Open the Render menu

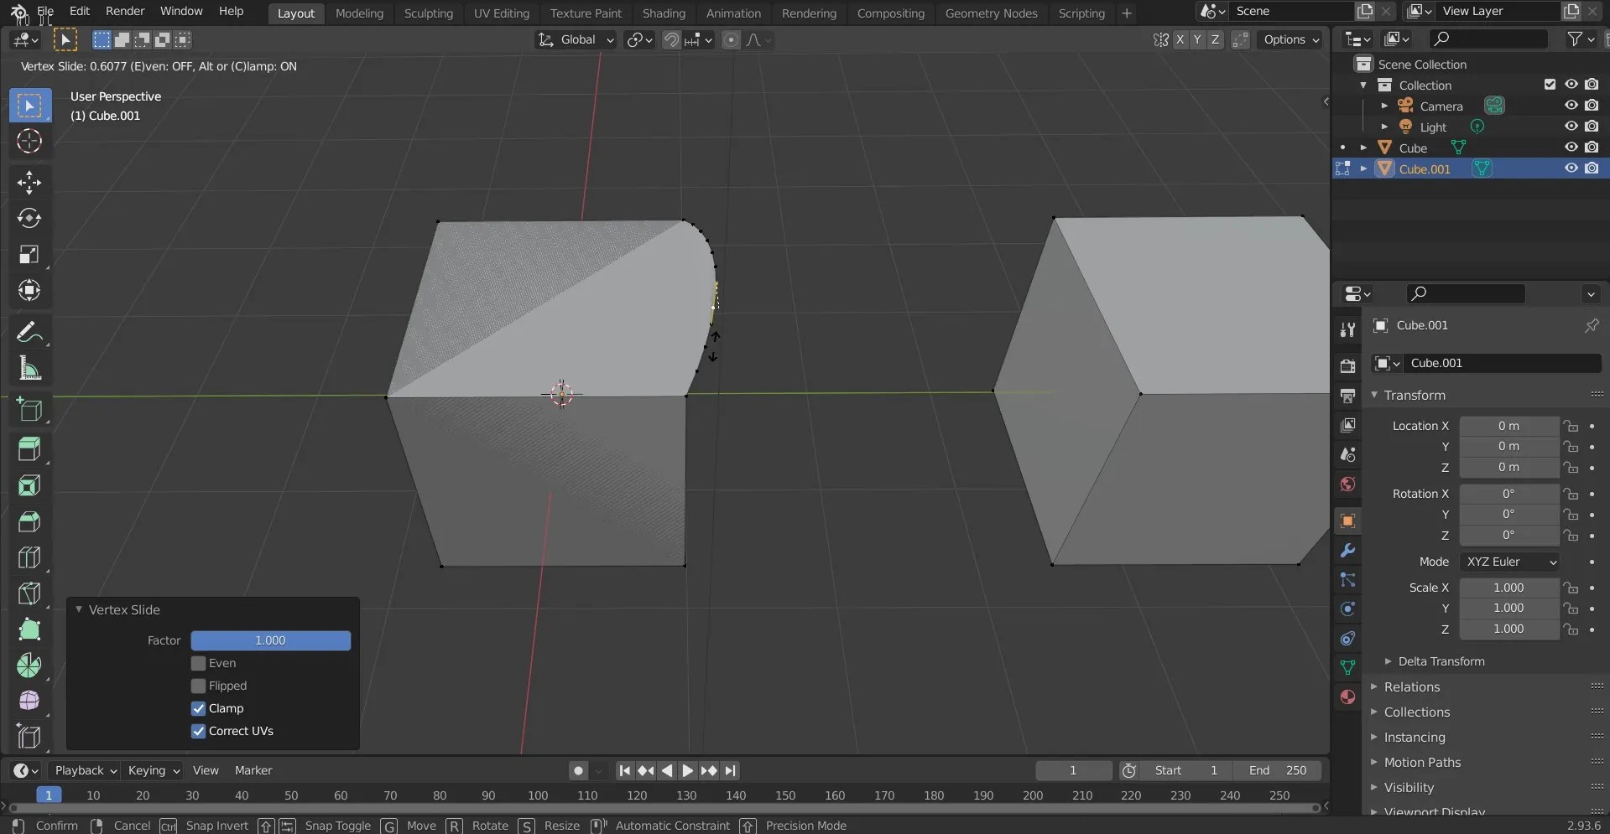point(125,11)
